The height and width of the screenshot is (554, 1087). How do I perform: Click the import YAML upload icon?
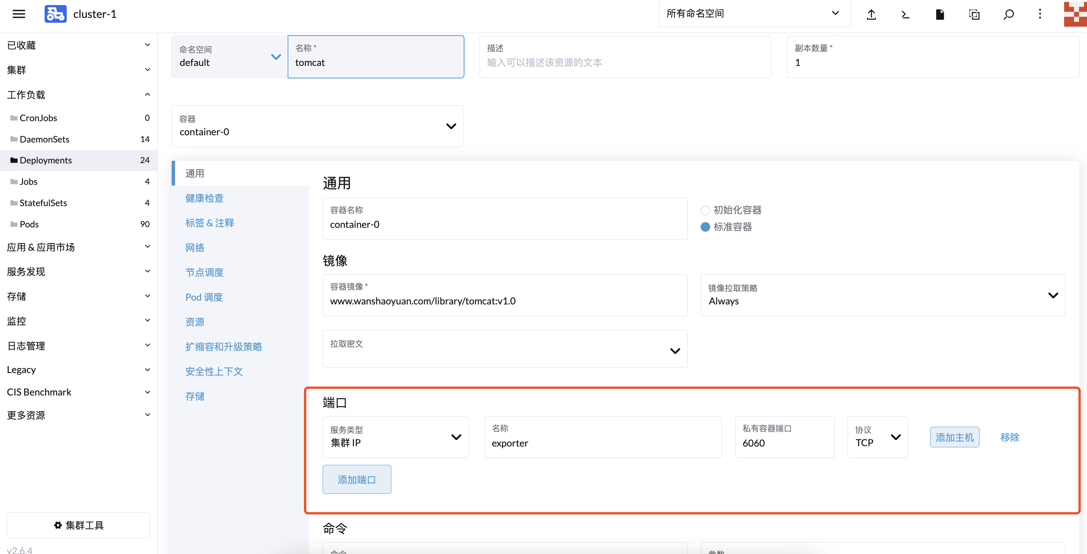[872, 14]
